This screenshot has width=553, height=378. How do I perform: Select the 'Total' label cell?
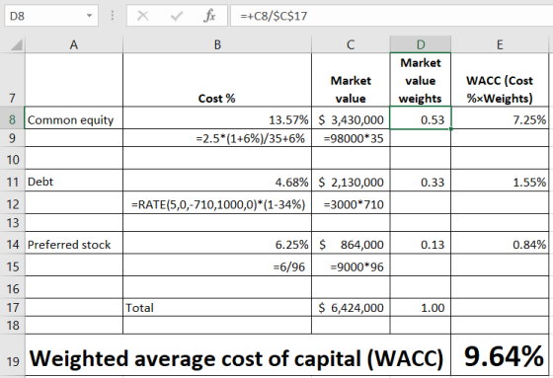[x=217, y=308]
